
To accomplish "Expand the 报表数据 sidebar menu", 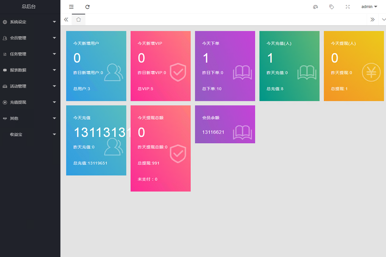I will tap(30, 70).
